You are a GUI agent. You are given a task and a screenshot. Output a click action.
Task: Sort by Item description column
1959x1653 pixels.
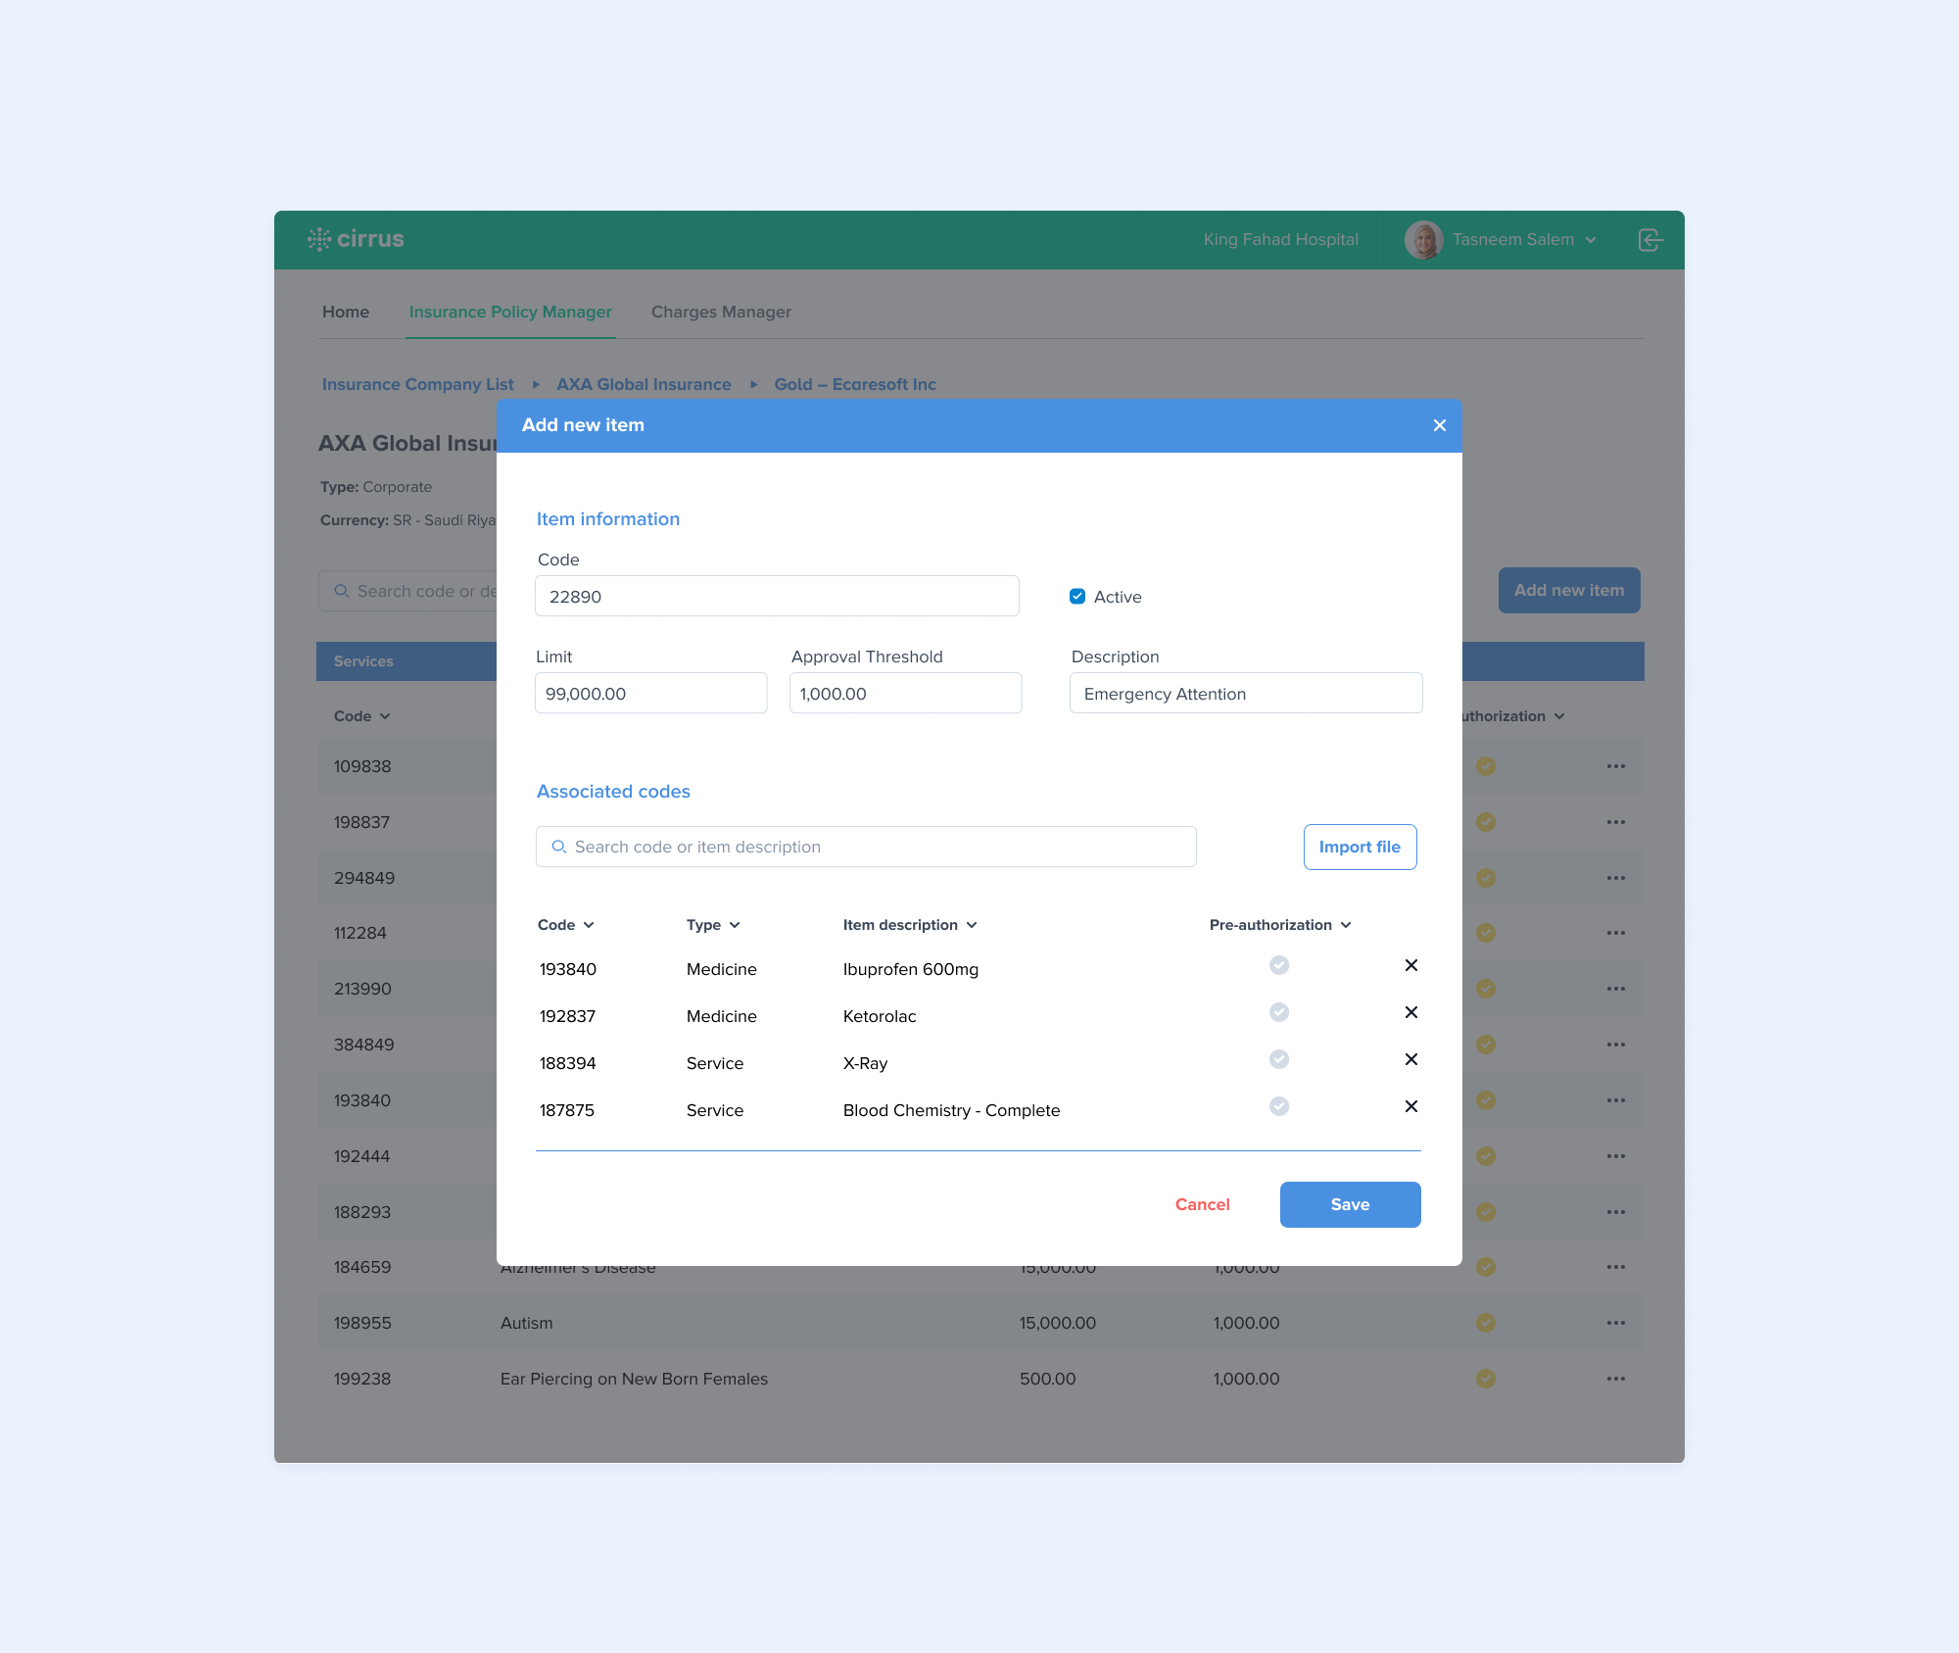tap(910, 925)
